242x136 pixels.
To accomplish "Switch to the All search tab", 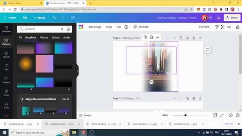I will tap(20, 37).
